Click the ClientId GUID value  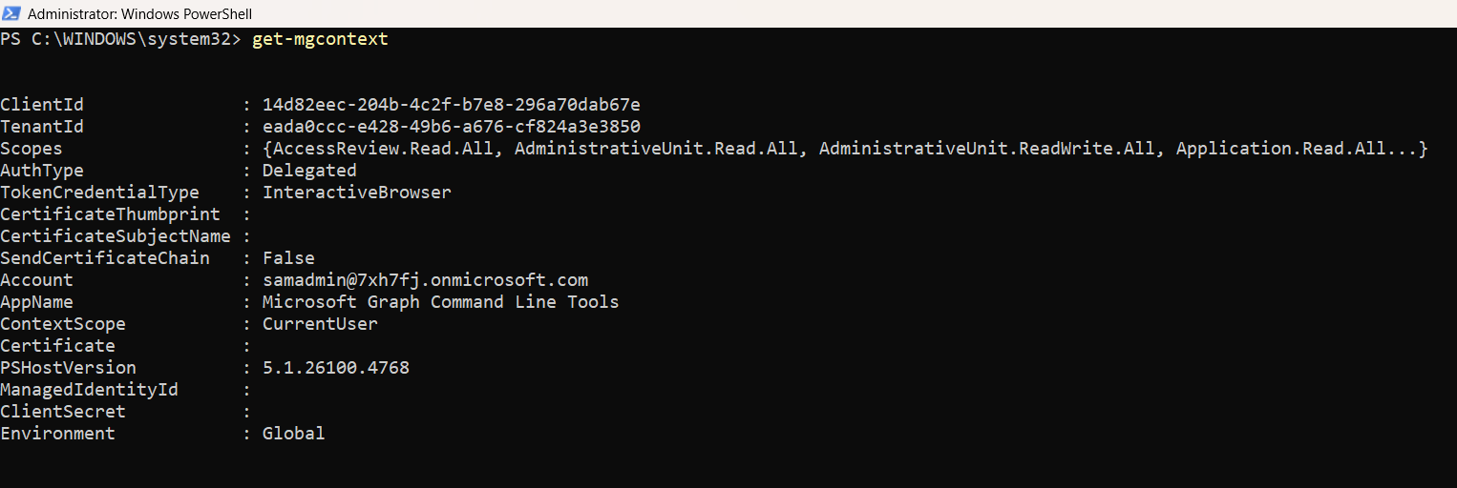[452, 105]
